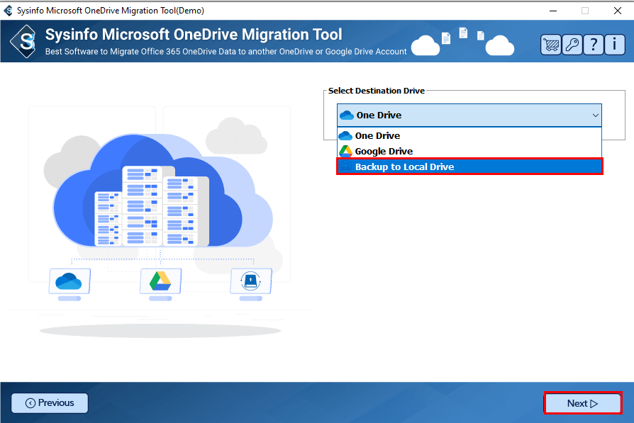Click the Sysinfo logo in the header
The width and height of the screenshot is (634, 423).
coord(24,41)
